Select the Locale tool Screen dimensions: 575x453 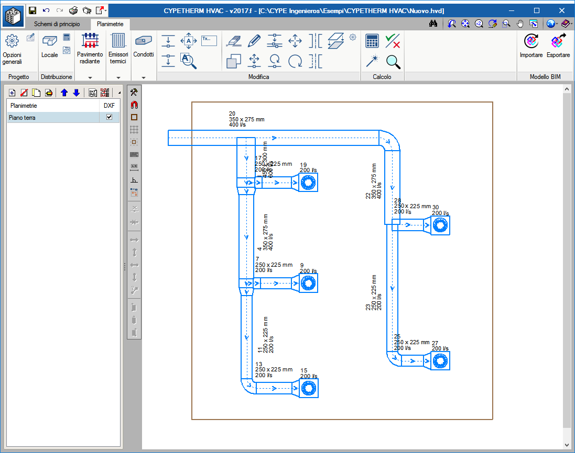click(49, 47)
